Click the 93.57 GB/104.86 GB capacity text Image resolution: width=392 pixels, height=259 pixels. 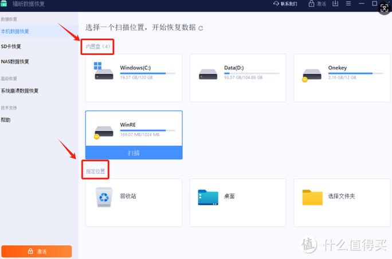pyautogui.click(x=243, y=77)
